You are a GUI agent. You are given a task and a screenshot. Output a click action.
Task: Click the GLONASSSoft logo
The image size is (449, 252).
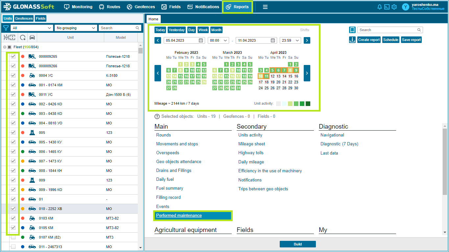tap(29, 7)
